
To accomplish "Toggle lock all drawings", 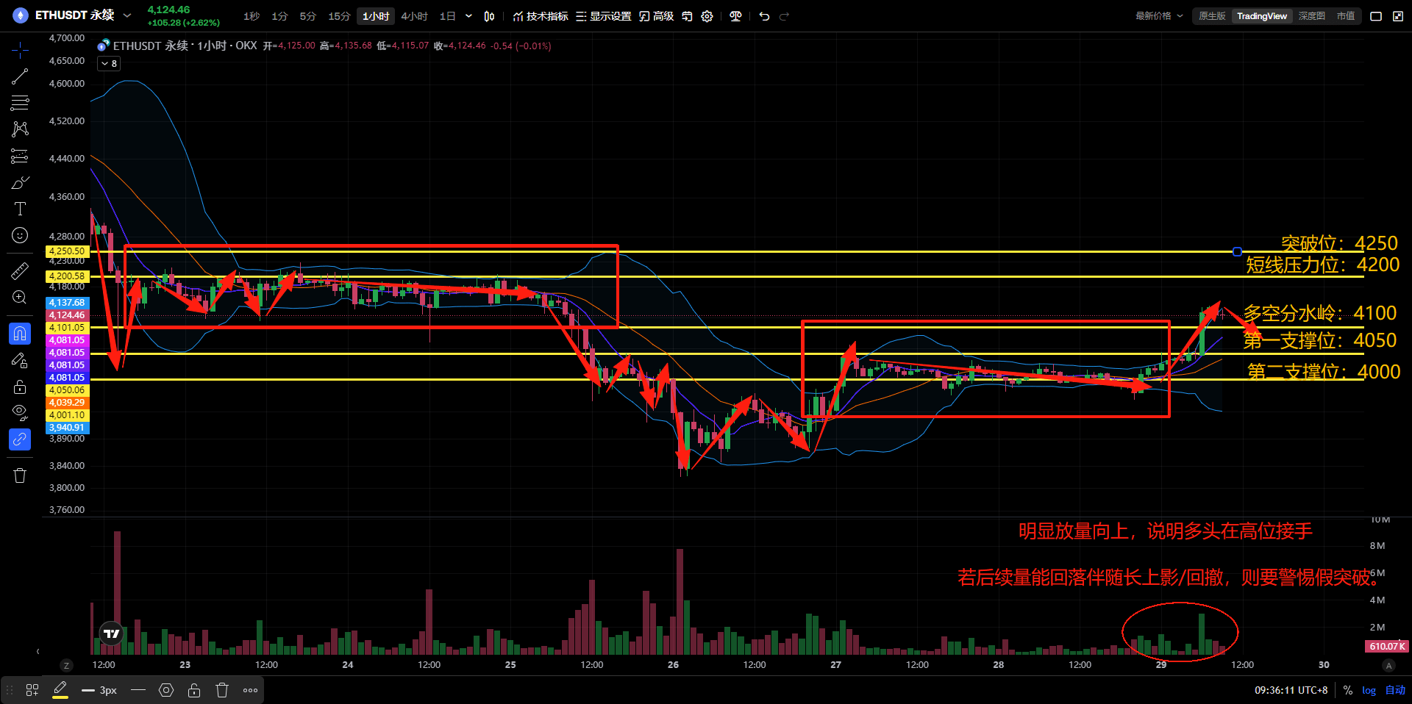I will pyautogui.click(x=20, y=387).
